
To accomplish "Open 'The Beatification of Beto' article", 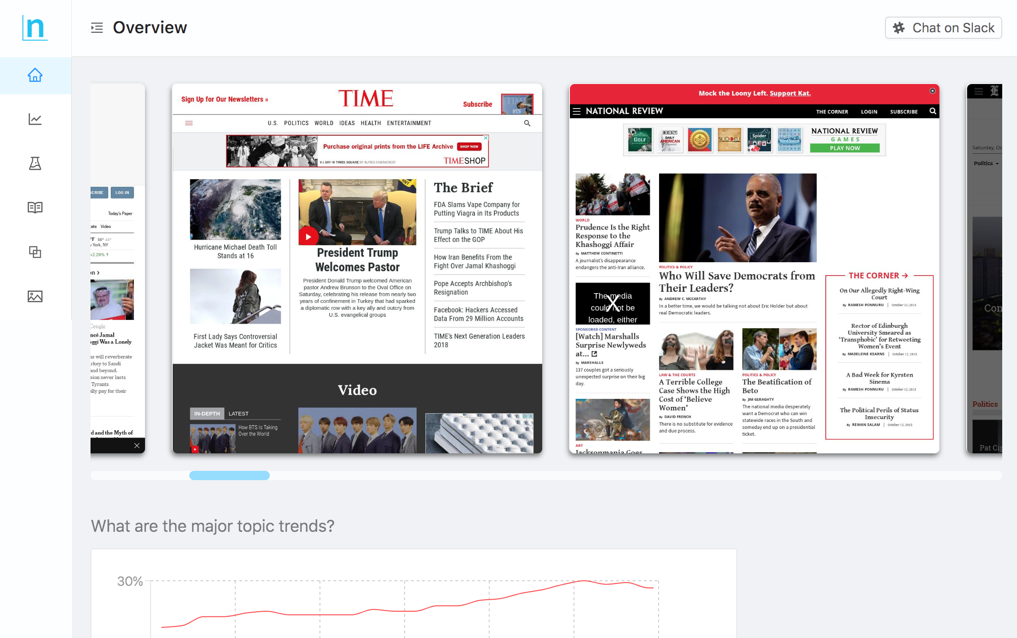I will pos(777,386).
